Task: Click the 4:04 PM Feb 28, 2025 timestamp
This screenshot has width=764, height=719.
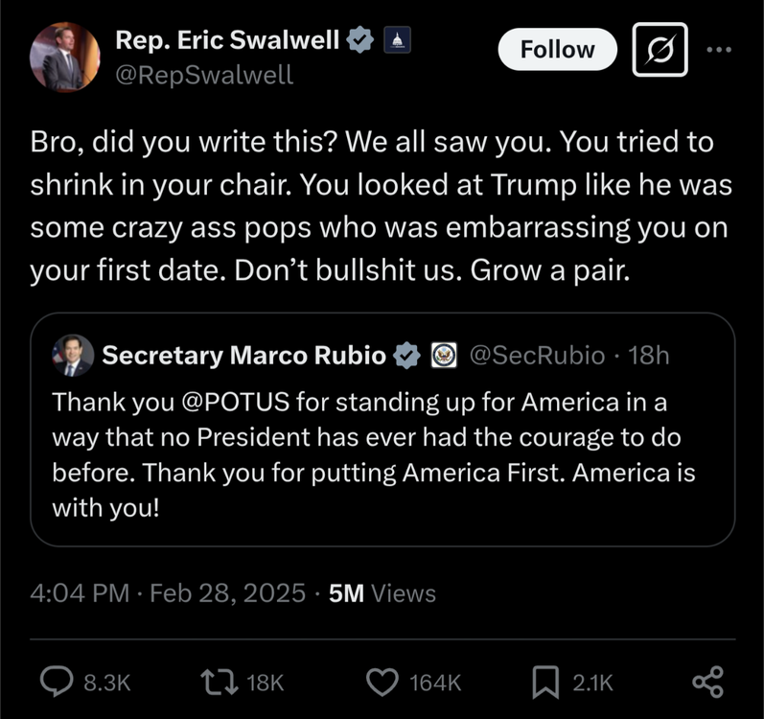Action: point(168,593)
